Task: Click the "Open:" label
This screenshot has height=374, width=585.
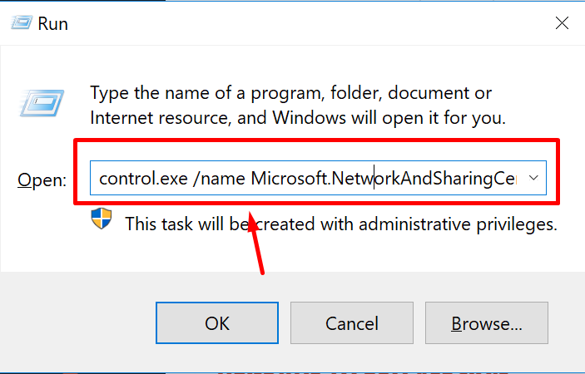Action: coord(42,180)
